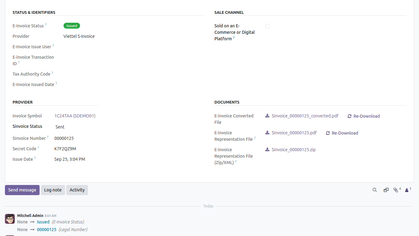Viewport: 419px width, 236px height.
Task: Click Mitchell Admin's avatar in the chatter
Action: [10, 219]
